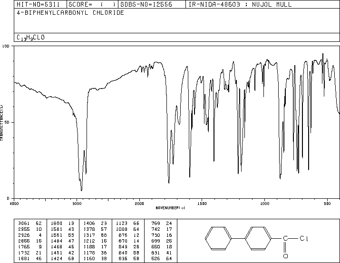The height and width of the screenshot is (263, 340).
Task: Click the 1188 peak entry in table
Action: tap(95, 247)
